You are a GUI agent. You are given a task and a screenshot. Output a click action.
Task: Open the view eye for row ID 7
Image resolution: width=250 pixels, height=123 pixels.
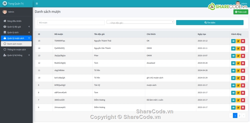233,100
